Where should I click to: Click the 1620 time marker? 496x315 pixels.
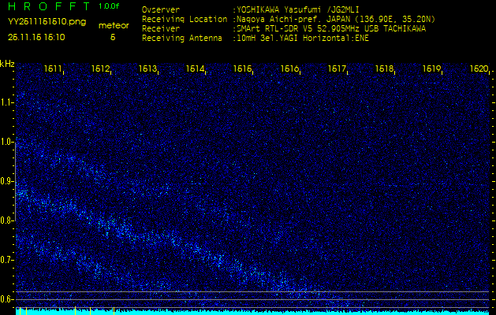coord(479,69)
